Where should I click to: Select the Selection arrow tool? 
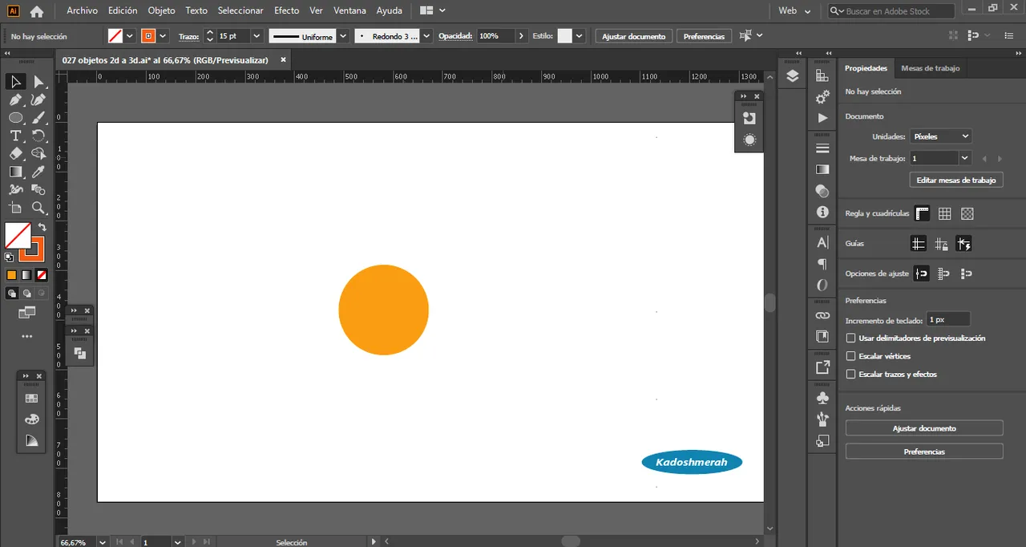click(16, 81)
